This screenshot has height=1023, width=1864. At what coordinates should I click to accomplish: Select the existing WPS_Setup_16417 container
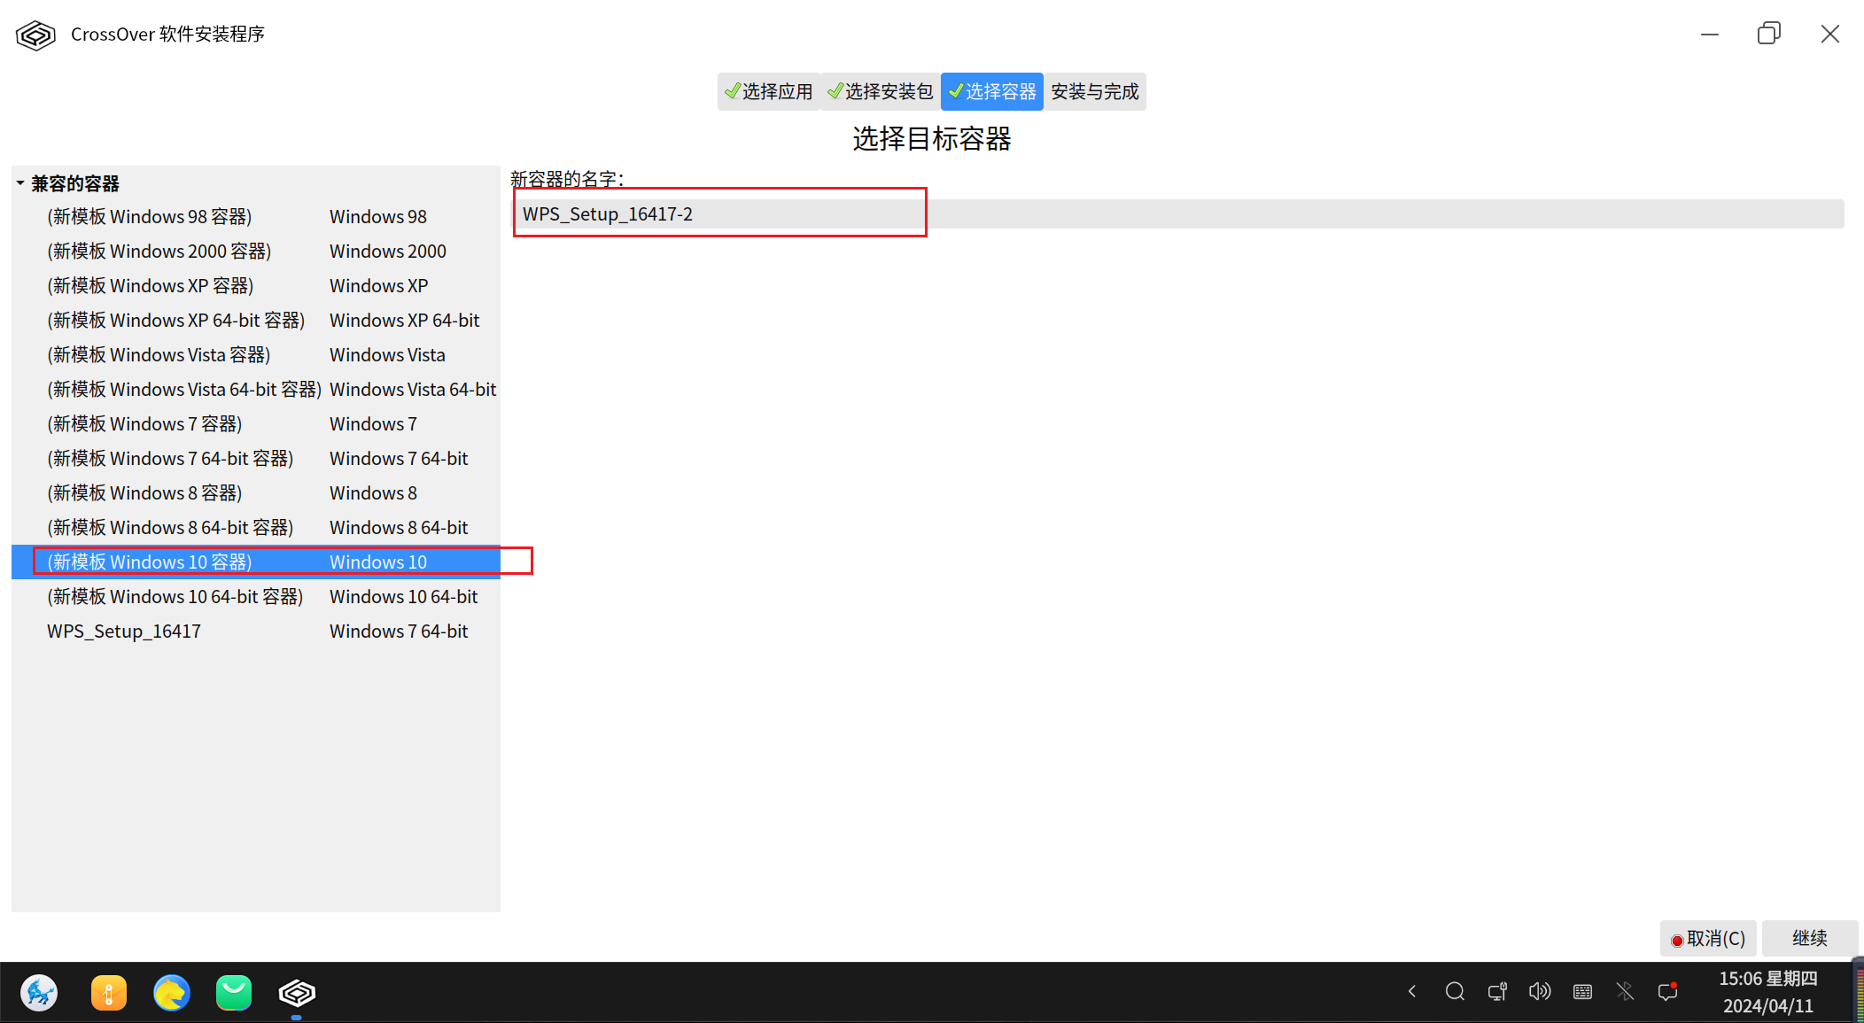pos(124,632)
